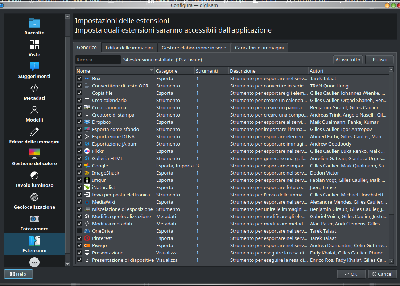Screen dimensions: 400x286
Task: Select the Invia per posta elettronica row
Action: [x=232, y=195]
